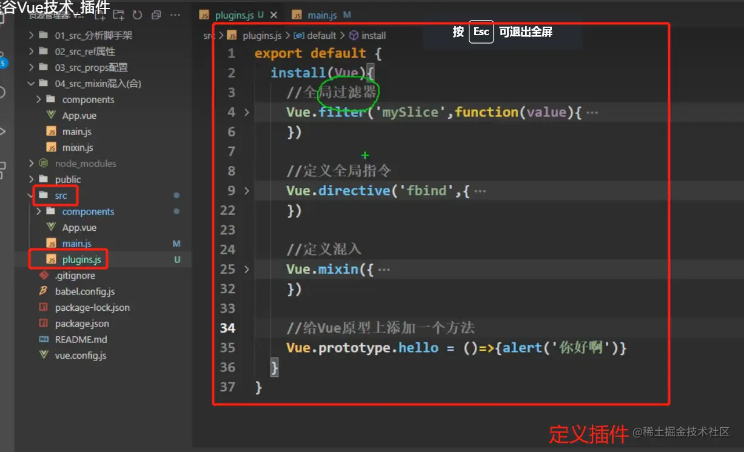This screenshot has width=744, height=452.
Task: Open explorer more actions ellipsis menu
Action: tap(175, 15)
